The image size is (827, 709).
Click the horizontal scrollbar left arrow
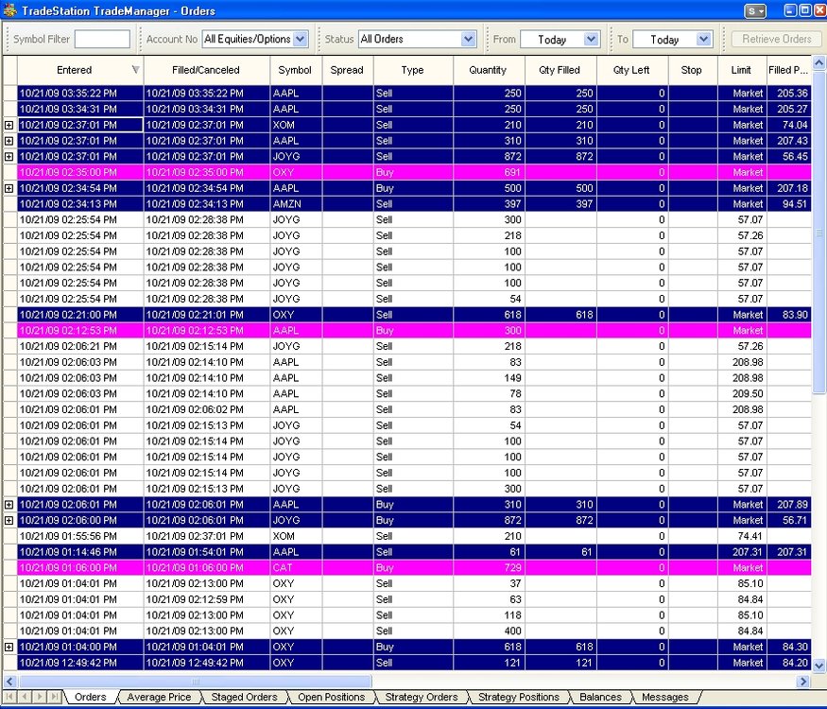pyautogui.click(x=10, y=681)
